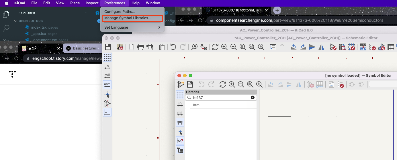Switch Schematic Editor units to inches
This screenshot has height=160, width=397.
107,67
